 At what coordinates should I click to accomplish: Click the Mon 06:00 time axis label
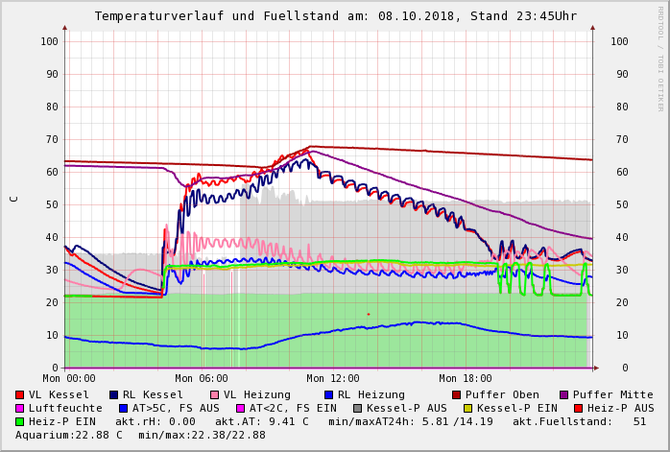point(201,379)
